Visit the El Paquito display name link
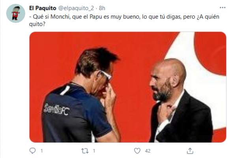232x158 pixels. pyautogui.click(x=43, y=8)
